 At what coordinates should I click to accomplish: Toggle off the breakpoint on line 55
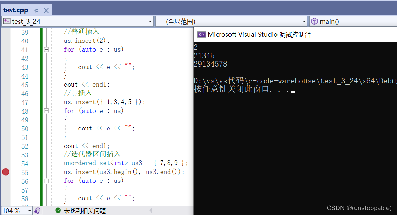click(6, 172)
